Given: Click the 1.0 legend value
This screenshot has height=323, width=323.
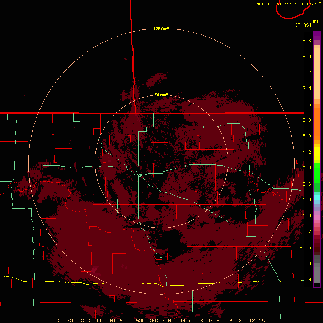Looking at the screenshot, I should pyautogui.click(x=307, y=216).
